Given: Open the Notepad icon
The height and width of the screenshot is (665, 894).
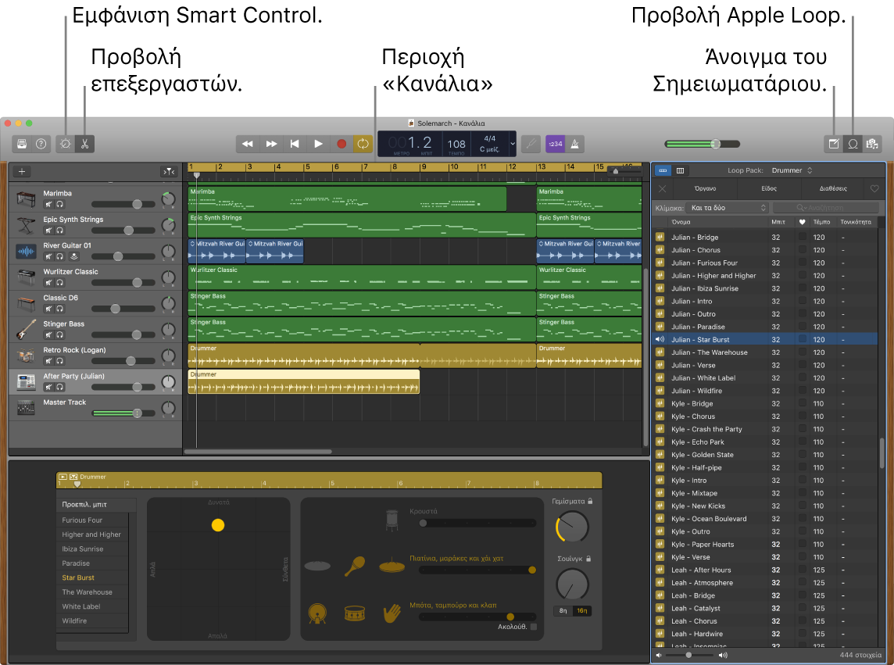Looking at the screenshot, I should tap(834, 144).
